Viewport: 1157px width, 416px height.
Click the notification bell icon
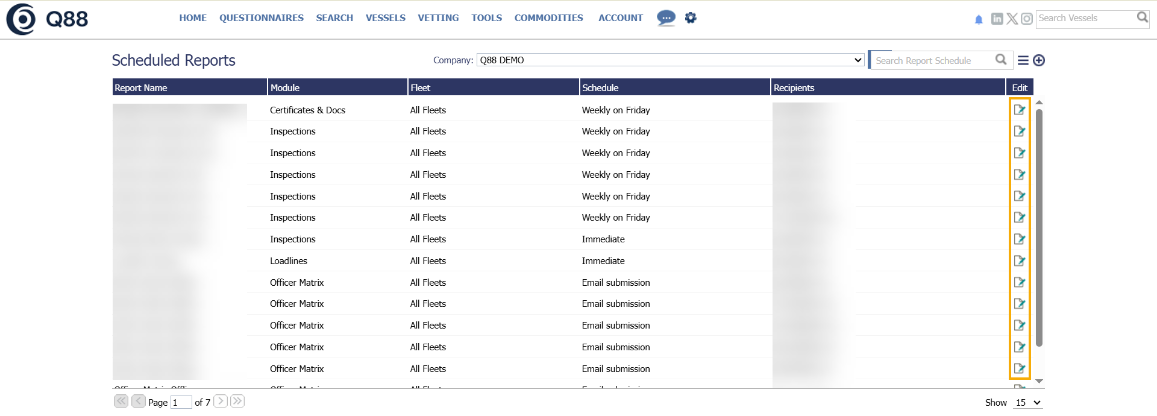pos(979,19)
